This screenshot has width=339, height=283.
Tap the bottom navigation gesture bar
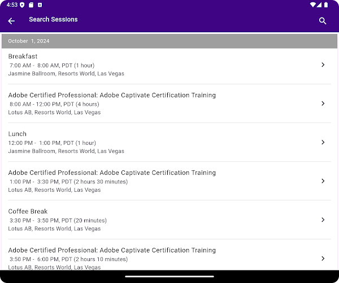(x=169, y=277)
